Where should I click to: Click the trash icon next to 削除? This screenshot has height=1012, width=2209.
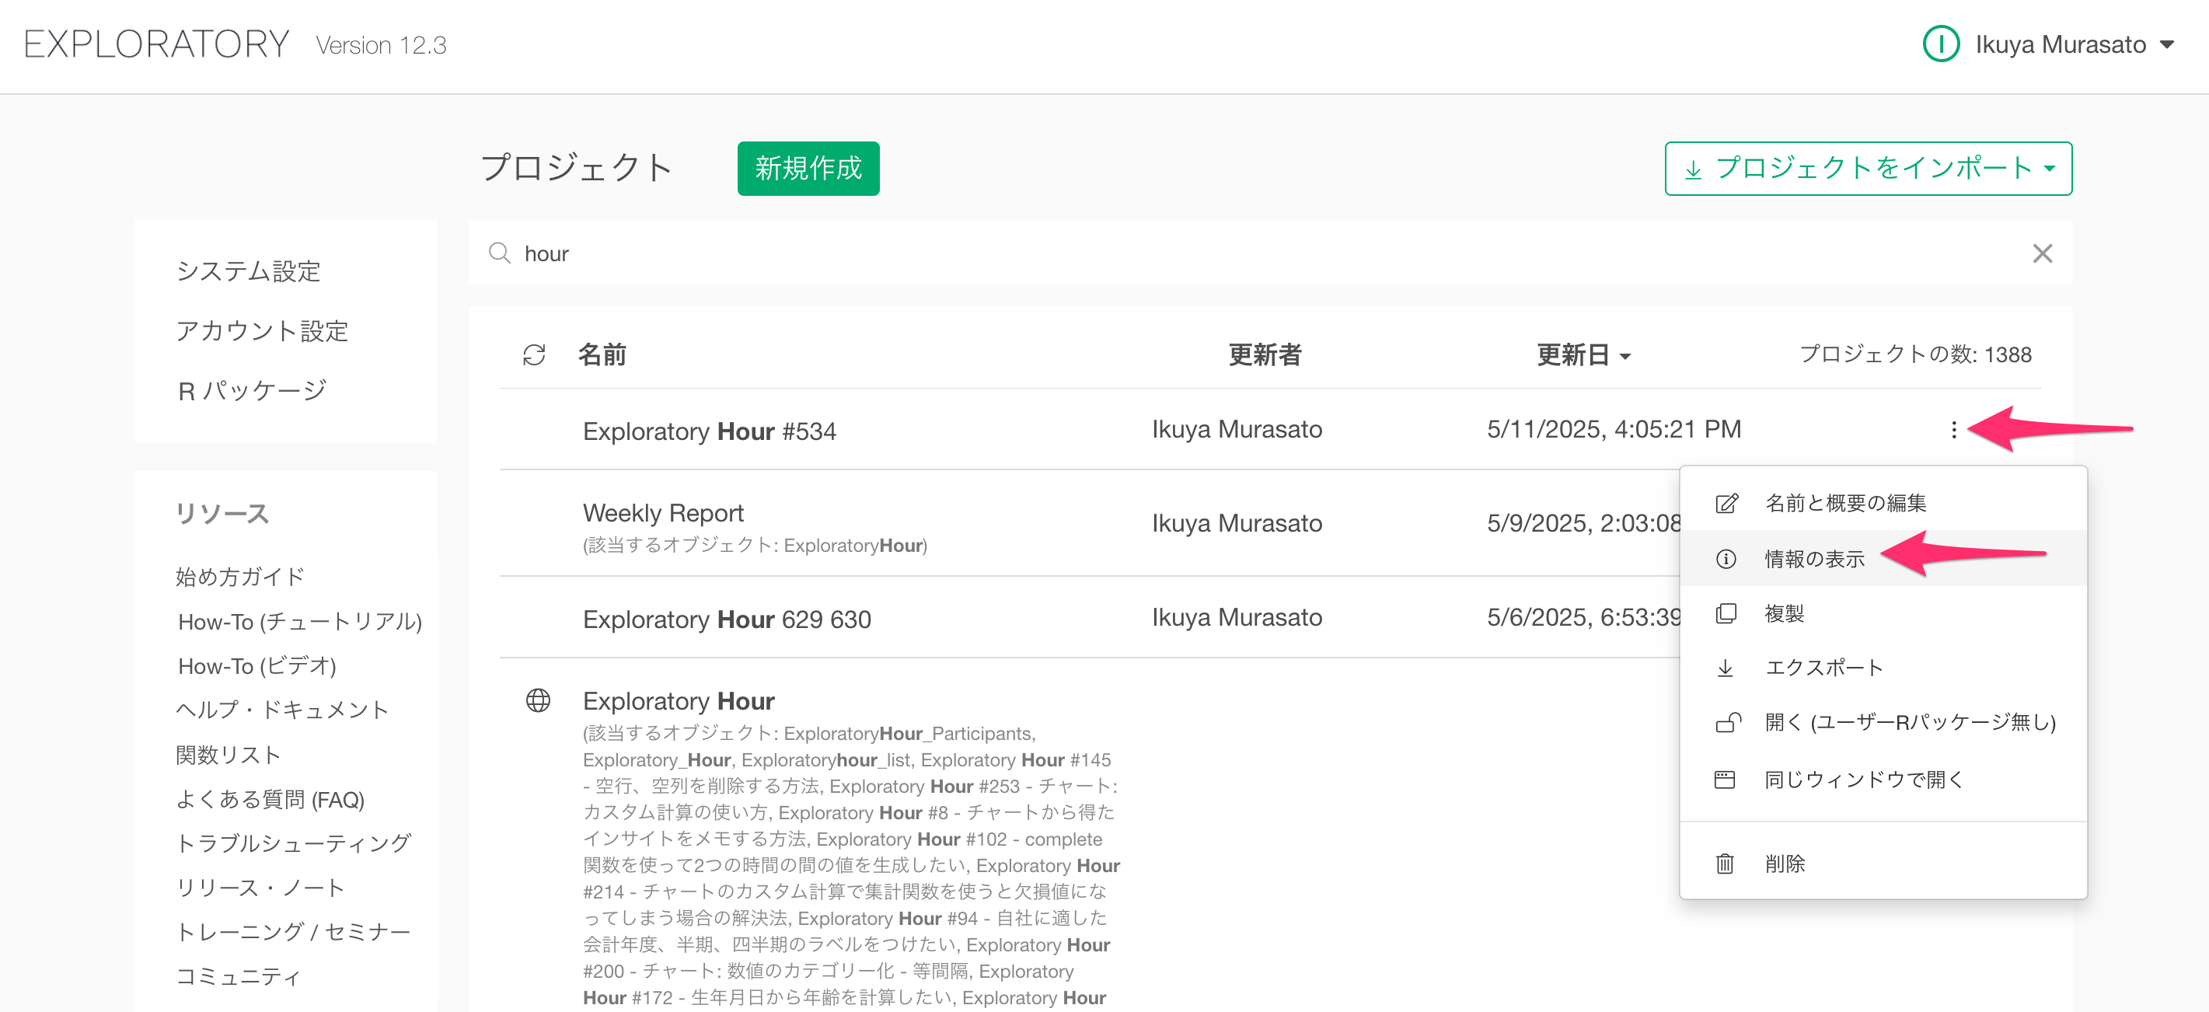[1725, 863]
